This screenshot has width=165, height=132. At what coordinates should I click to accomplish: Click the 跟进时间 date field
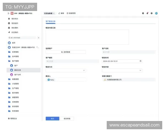pyautogui.click(x=122, y=61)
